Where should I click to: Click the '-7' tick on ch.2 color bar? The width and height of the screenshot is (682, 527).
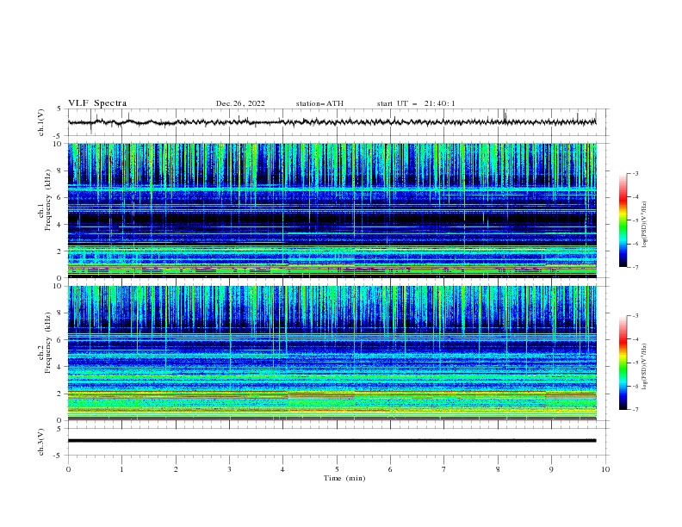click(x=635, y=410)
